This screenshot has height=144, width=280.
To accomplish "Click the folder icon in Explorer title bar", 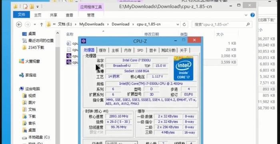I will [16, 7].
